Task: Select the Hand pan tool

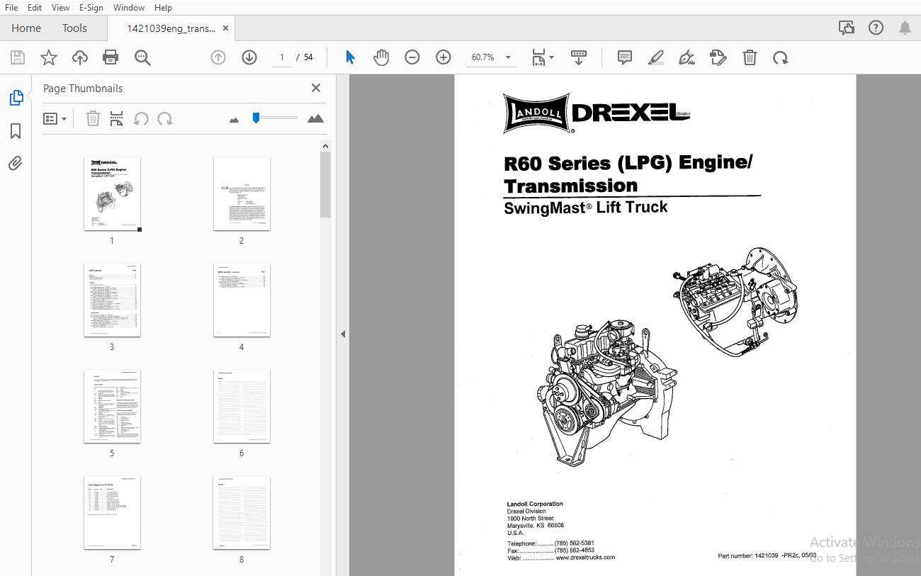Action: point(381,57)
